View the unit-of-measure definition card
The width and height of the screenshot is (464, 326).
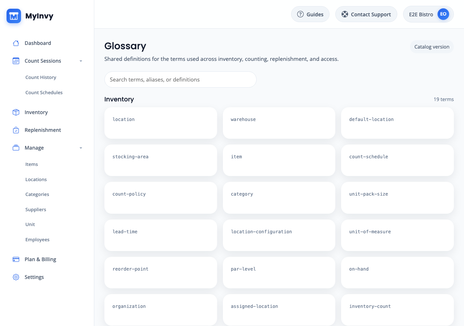397,235
